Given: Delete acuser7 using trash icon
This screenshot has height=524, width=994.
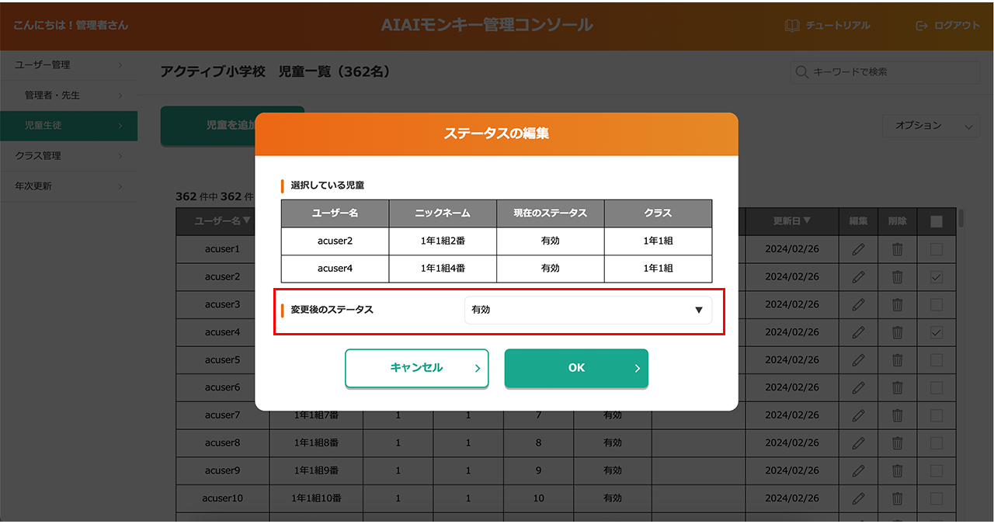Looking at the screenshot, I should [897, 415].
